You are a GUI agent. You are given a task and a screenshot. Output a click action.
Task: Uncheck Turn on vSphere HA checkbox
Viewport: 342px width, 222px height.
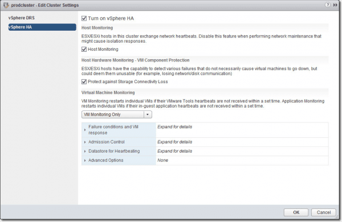point(84,18)
